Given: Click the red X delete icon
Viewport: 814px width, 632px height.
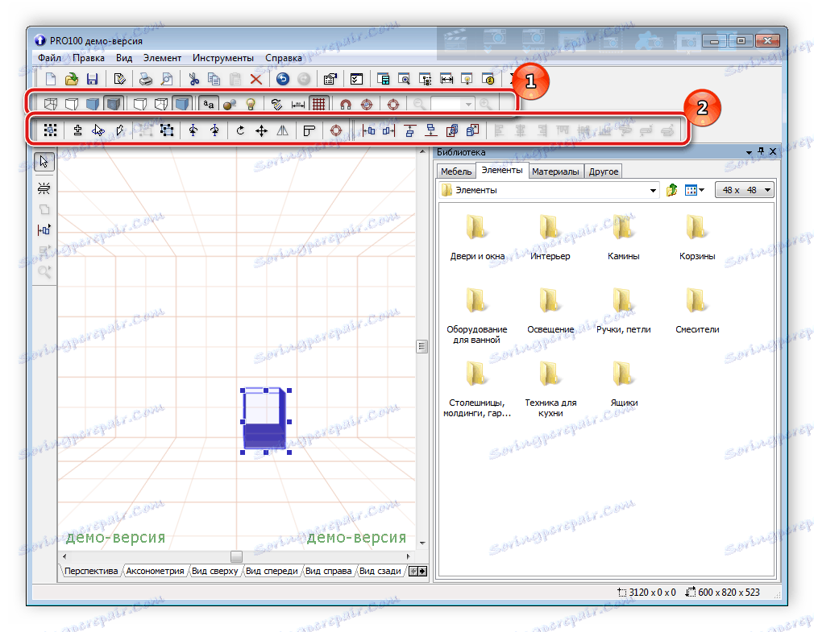Looking at the screenshot, I should pyautogui.click(x=255, y=79).
